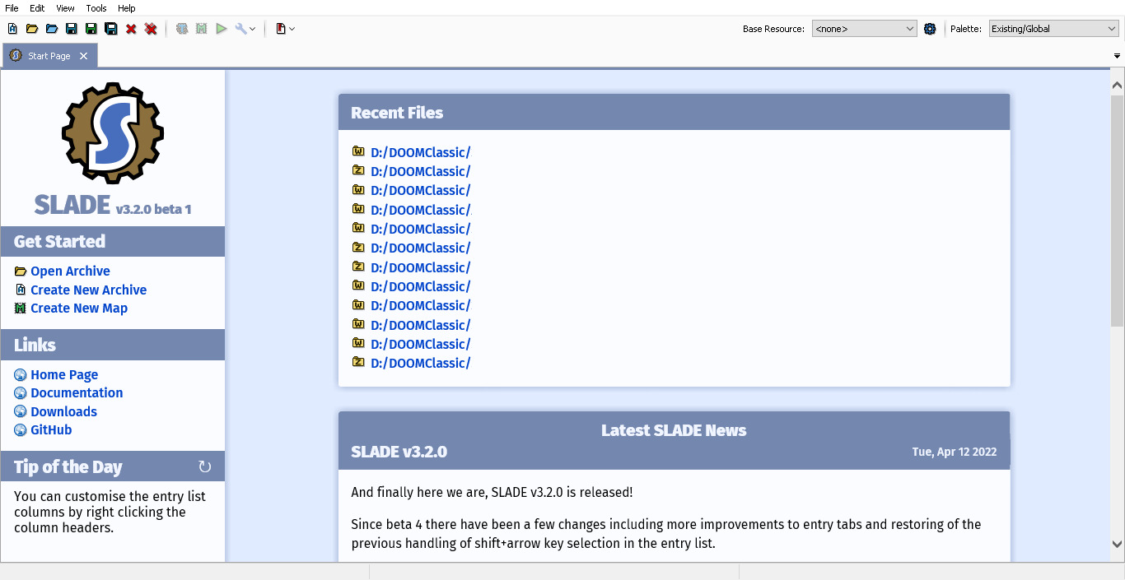Refresh the Tip of the Day
The width and height of the screenshot is (1125, 580).
tap(205, 467)
